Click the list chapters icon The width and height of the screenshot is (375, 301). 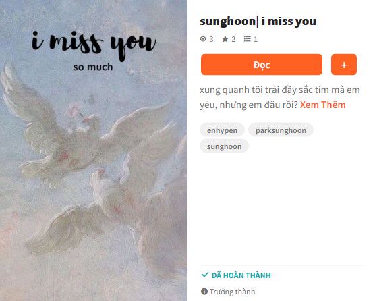(x=248, y=39)
